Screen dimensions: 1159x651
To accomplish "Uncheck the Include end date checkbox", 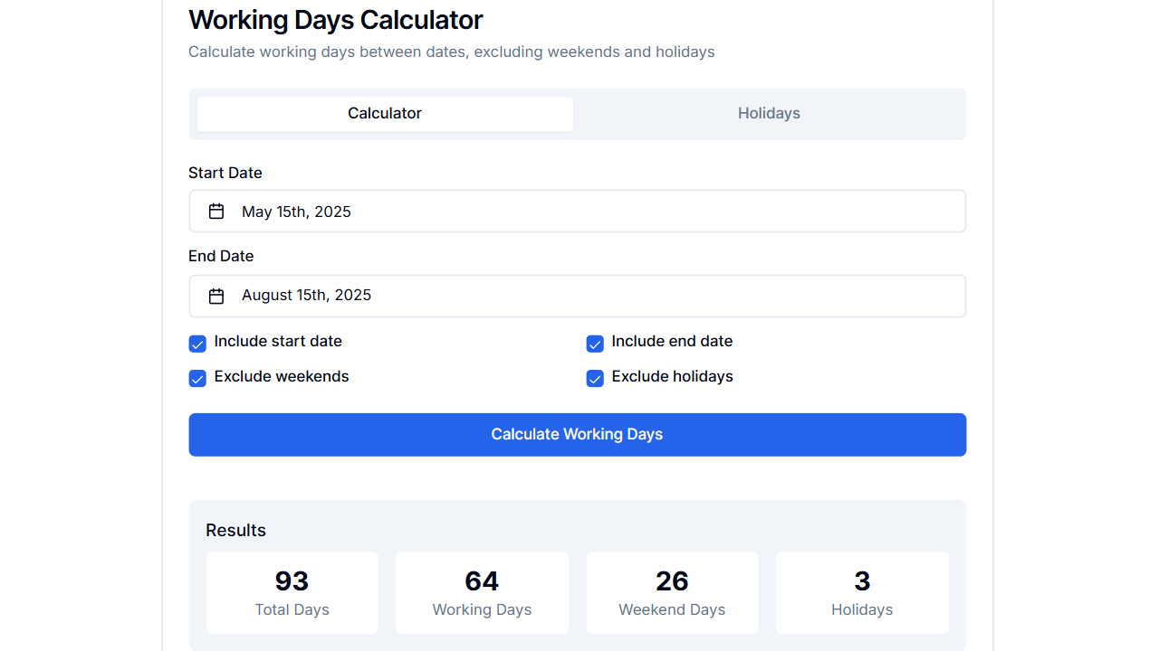I will (595, 344).
